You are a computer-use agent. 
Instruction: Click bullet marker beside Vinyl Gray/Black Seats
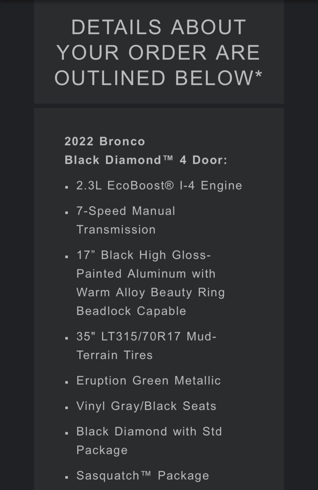coord(67,408)
